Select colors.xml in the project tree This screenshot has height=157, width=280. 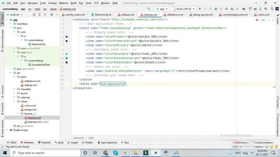28,106
